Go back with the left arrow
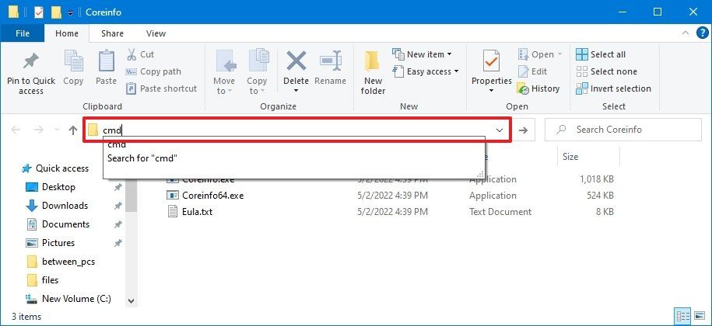Viewport: 712px width, 326px height. [x=16, y=130]
